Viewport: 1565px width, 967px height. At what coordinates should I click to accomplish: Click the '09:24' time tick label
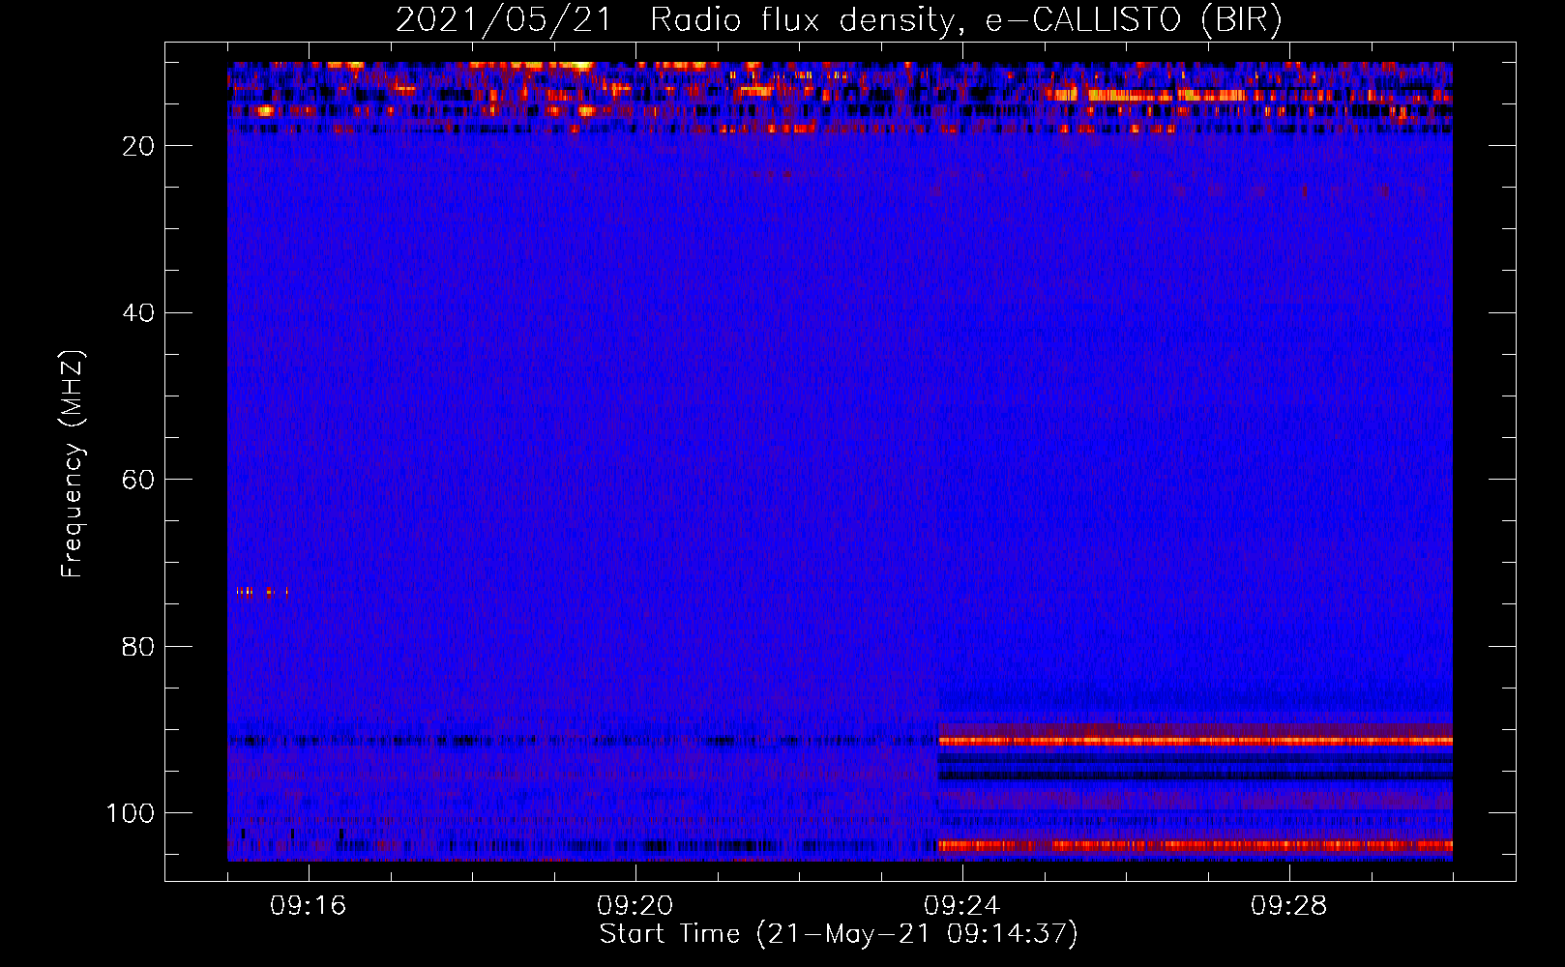962,906
